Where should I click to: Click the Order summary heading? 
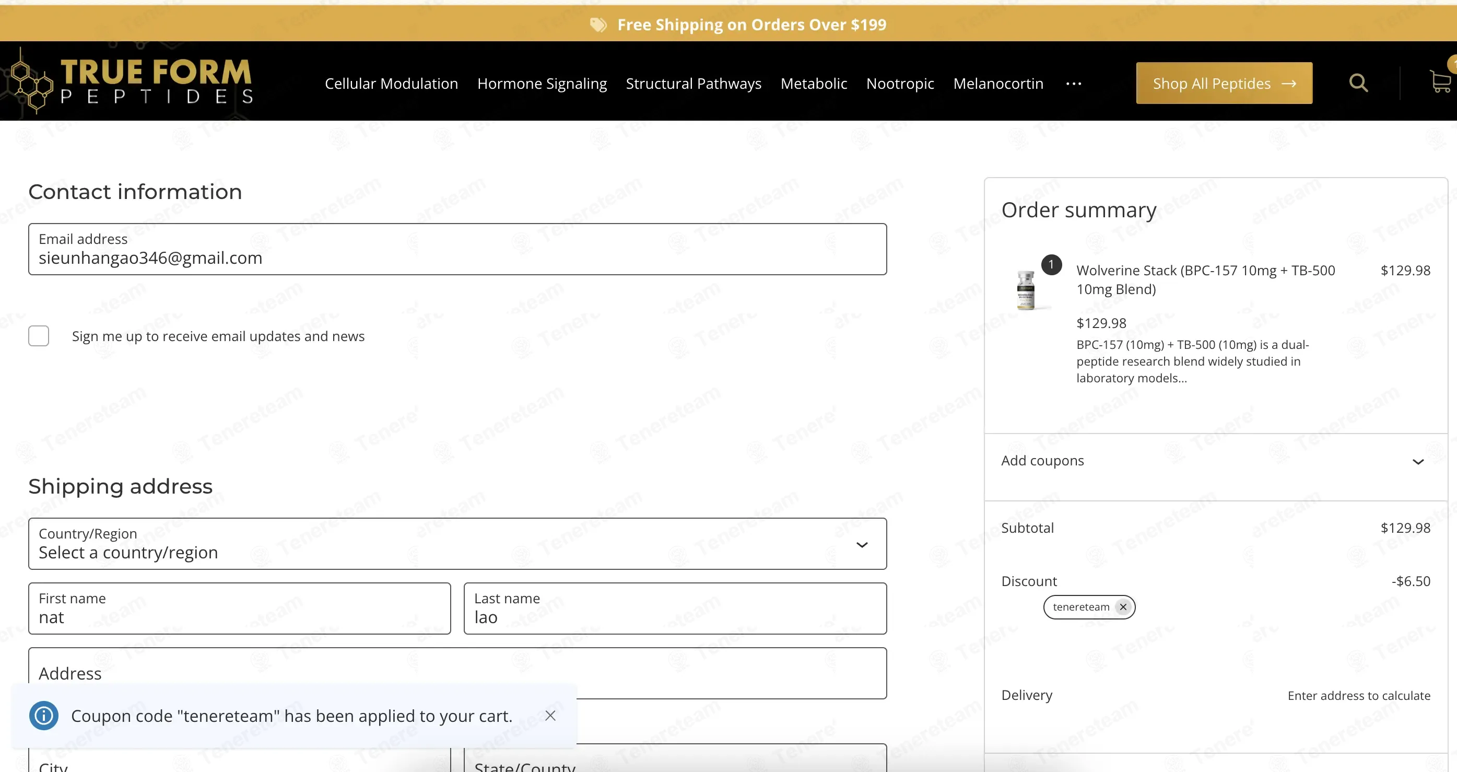click(x=1078, y=210)
